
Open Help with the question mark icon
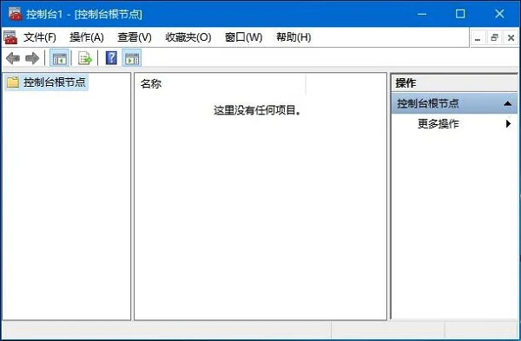[x=111, y=58]
